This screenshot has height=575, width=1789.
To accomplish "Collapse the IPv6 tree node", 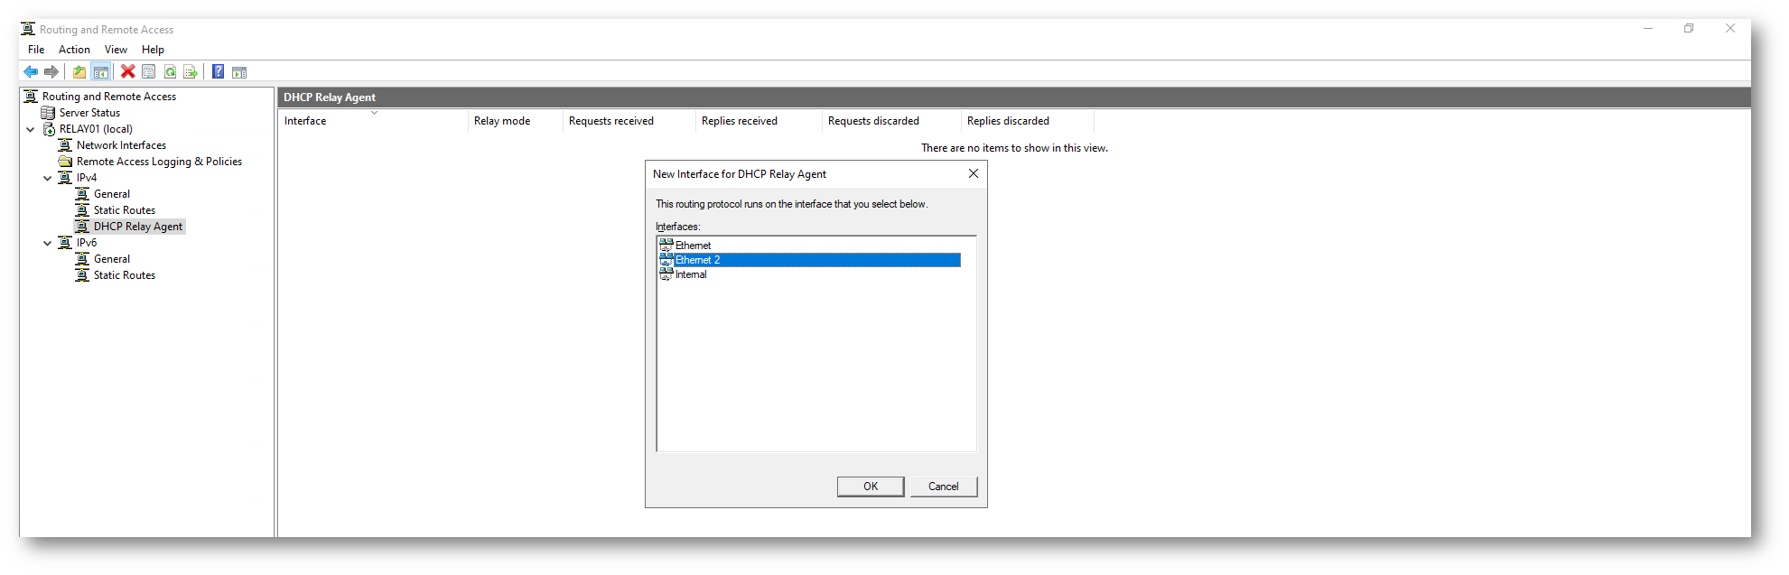I will click(48, 244).
